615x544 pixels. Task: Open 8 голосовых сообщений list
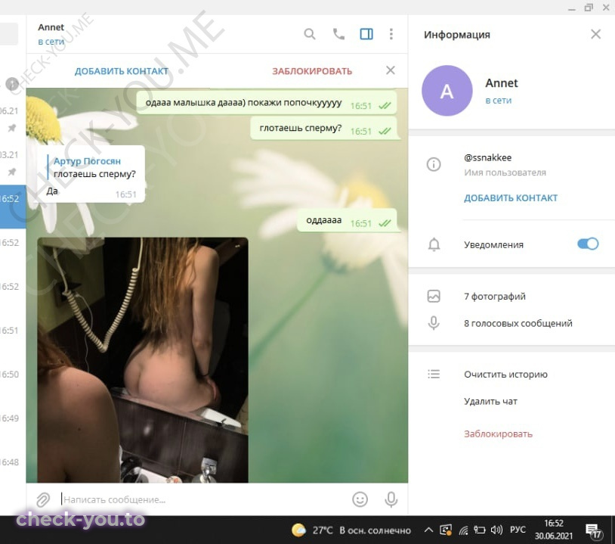(x=518, y=323)
